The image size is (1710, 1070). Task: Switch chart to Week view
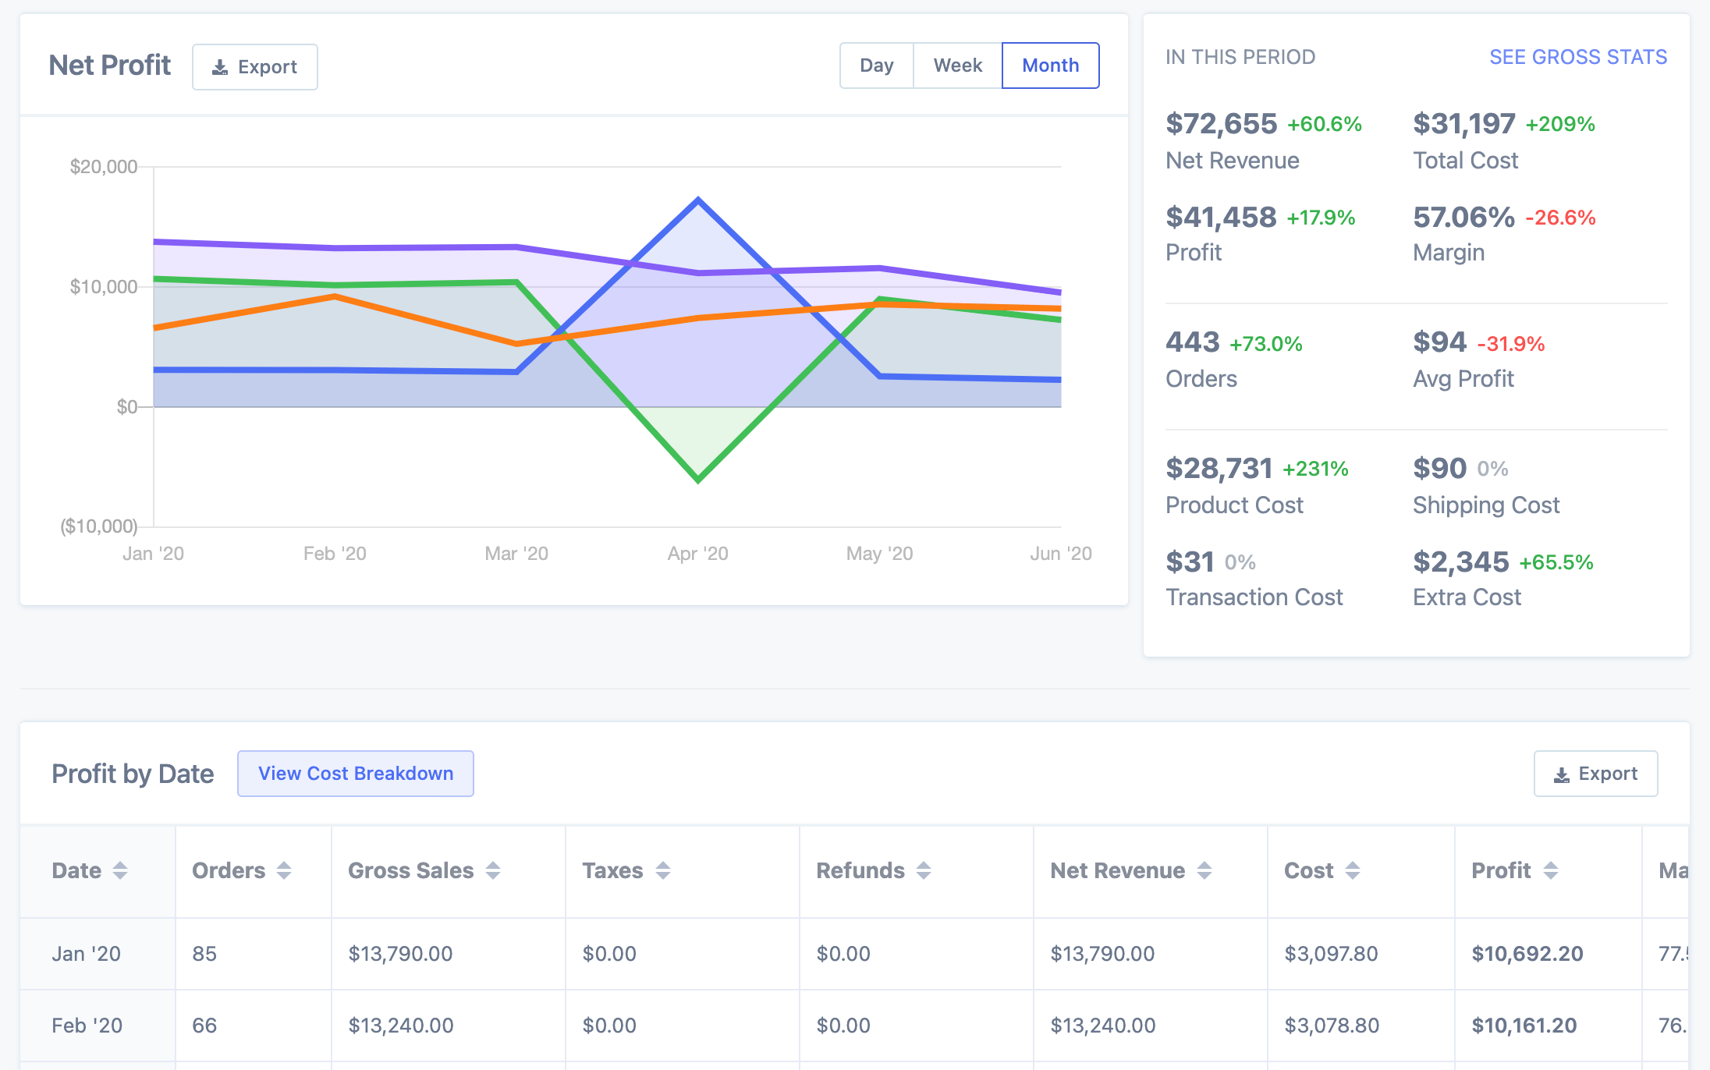tap(957, 66)
